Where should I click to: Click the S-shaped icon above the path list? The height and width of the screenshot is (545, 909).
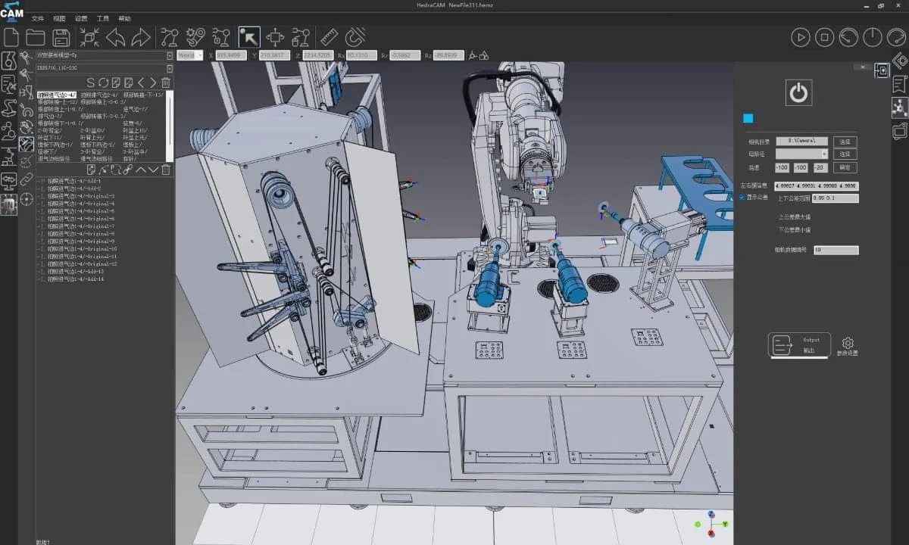pos(91,82)
